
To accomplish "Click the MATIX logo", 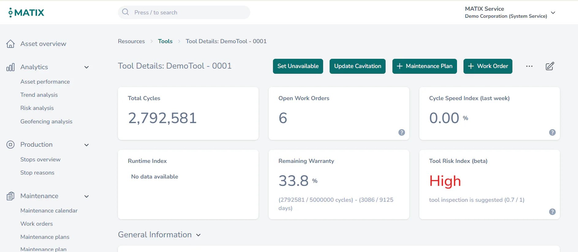I will pos(26,13).
